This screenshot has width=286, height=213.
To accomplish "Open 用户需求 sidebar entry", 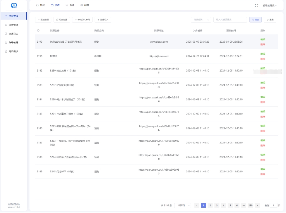I will (x=13, y=51).
